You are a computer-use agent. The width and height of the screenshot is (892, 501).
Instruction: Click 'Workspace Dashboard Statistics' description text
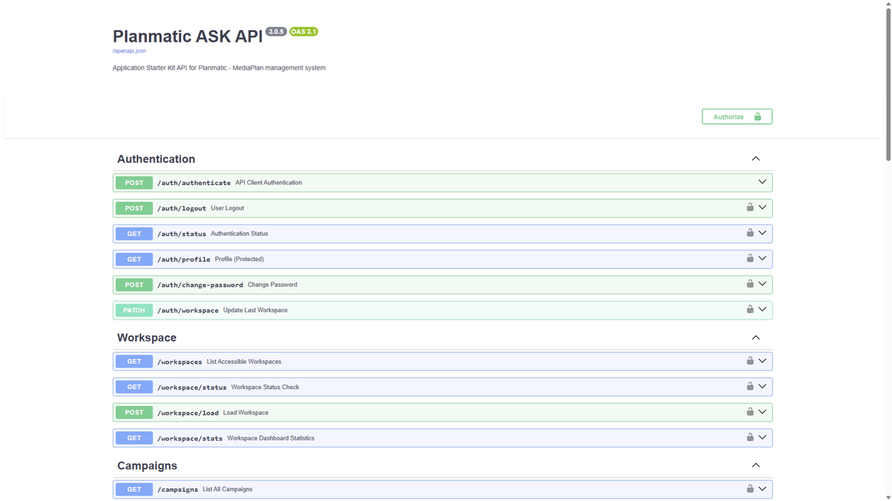[x=270, y=438]
